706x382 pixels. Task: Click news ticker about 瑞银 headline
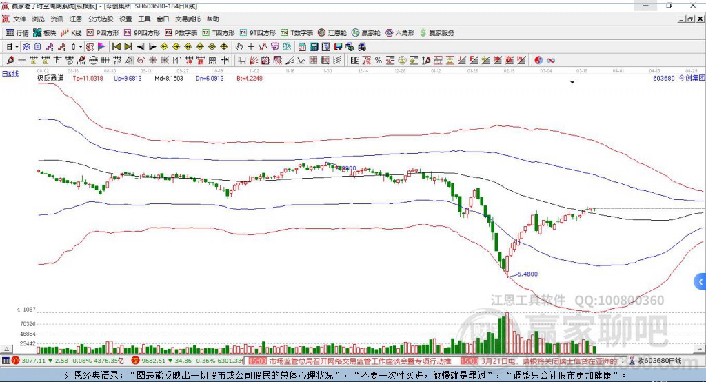point(549,361)
